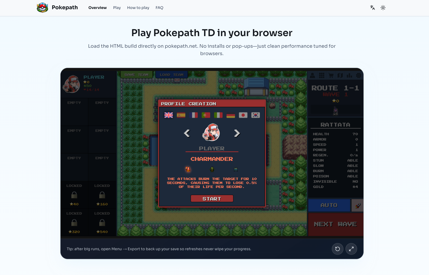Expand the game to fullscreen
The height and width of the screenshot is (275, 429).
coord(351,249)
